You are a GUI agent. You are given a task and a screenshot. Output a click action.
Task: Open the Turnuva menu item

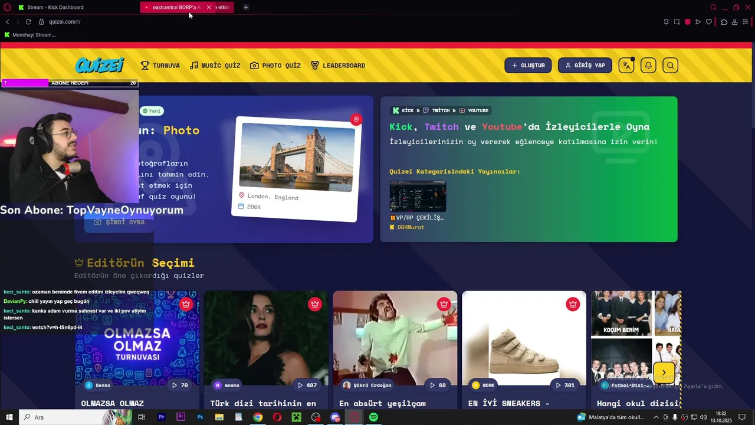click(160, 66)
